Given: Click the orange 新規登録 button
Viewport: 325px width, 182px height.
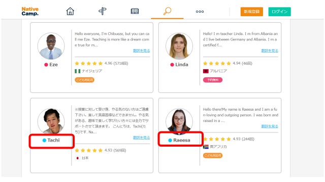Looking at the screenshot, I should click(252, 12).
